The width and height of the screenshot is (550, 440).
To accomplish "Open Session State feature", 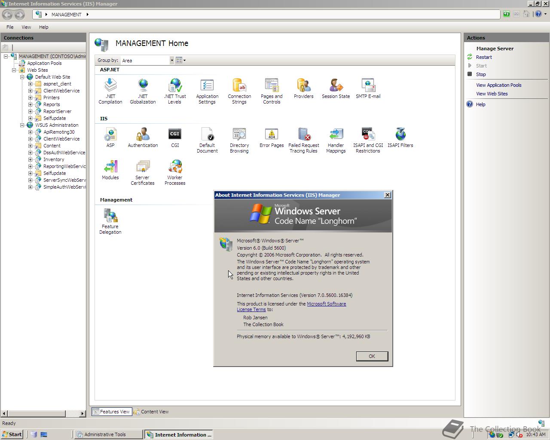I will pyautogui.click(x=336, y=88).
